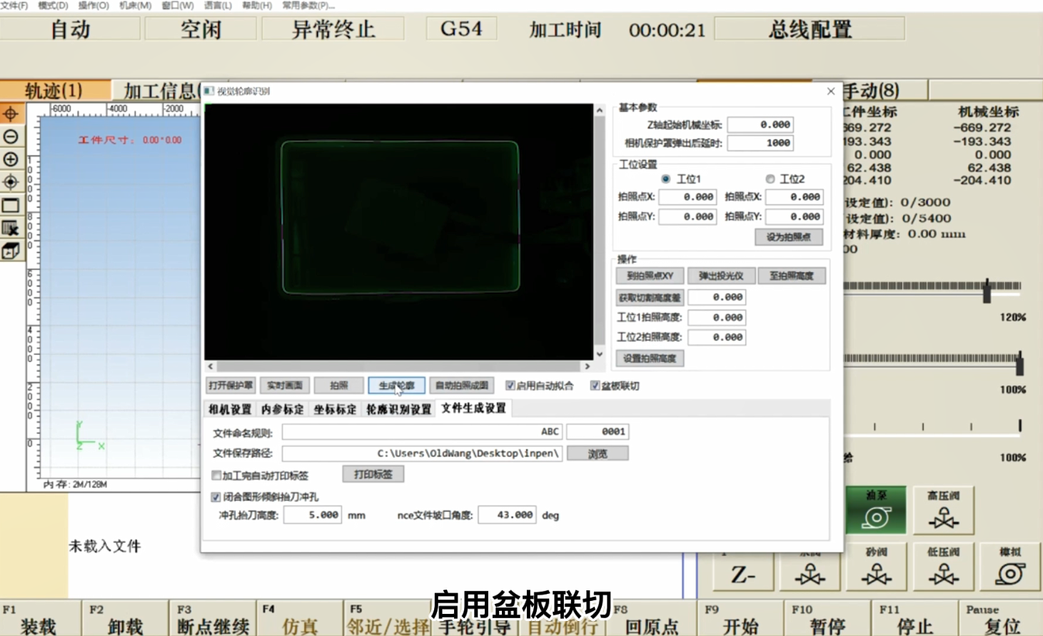Enable 加工完自动打印标签 checkbox

216,475
